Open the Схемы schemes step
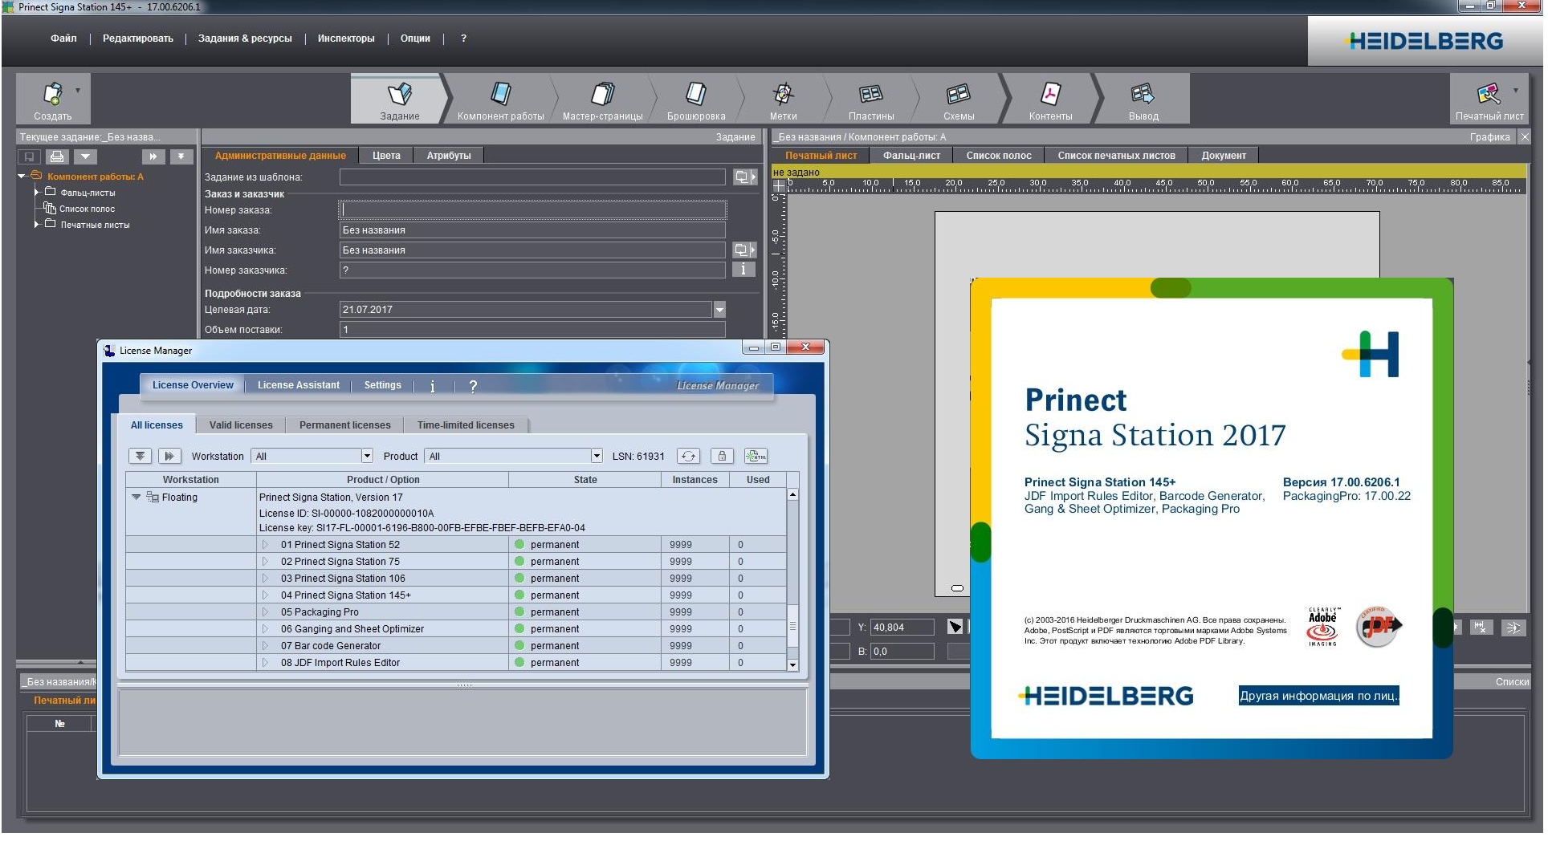Viewport: 1548px width, 841px height. 959,99
